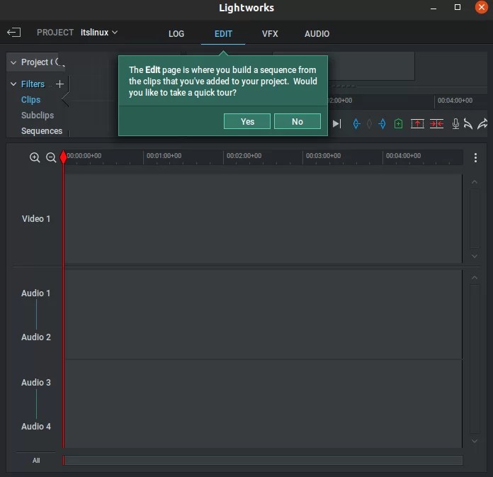Select the Video 1 track label
Screen dimensions: 493x477
(x=36, y=219)
